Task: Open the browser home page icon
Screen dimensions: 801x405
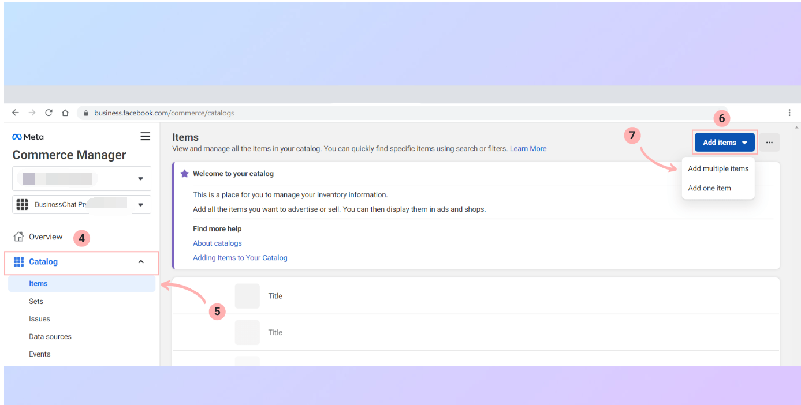Action: click(65, 113)
